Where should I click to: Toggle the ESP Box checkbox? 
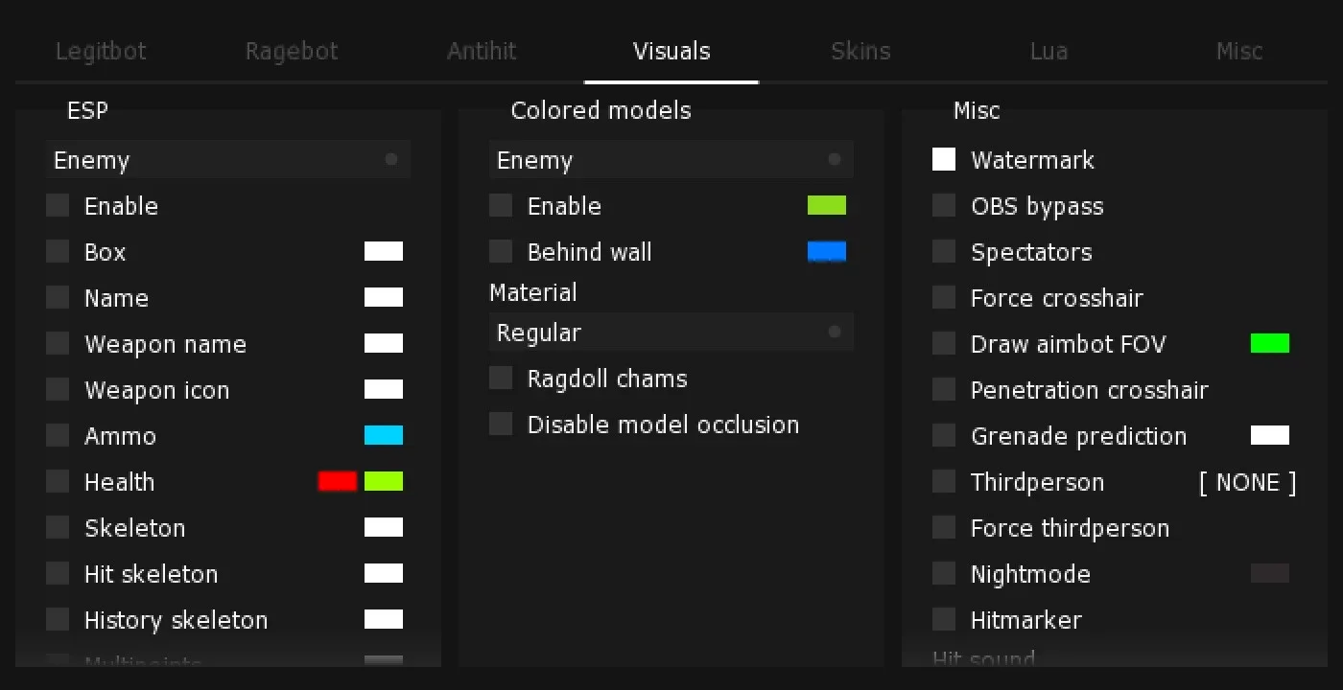58,252
